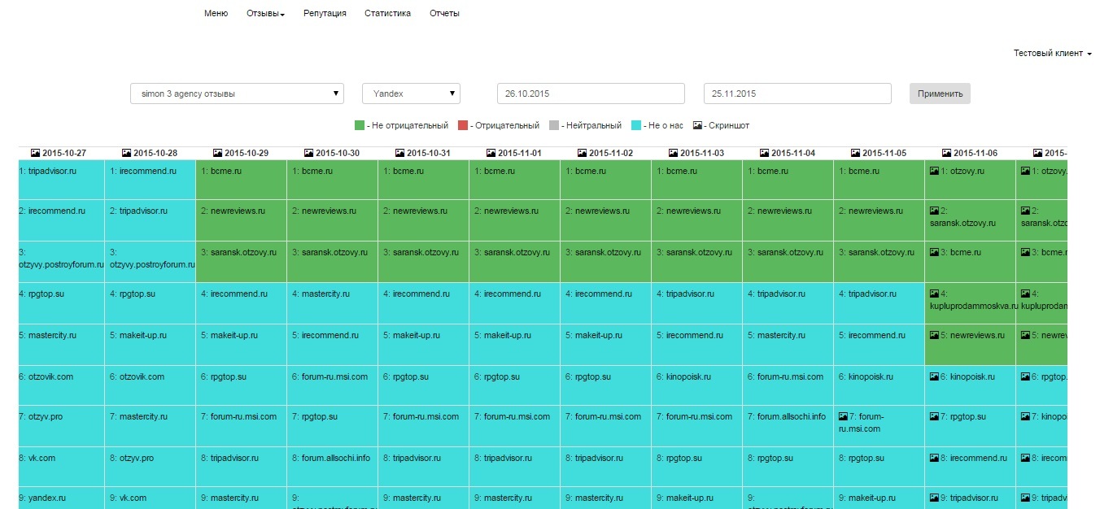The image size is (1100, 509).
Task: Click cell 4: tripadvisor.ru on 2015-11-05
Action: (x=880, y=303)
